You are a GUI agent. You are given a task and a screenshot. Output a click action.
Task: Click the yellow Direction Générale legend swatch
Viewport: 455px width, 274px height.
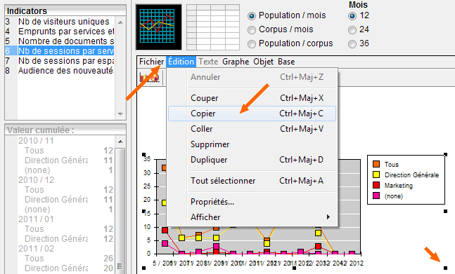[x=376, y=174]
